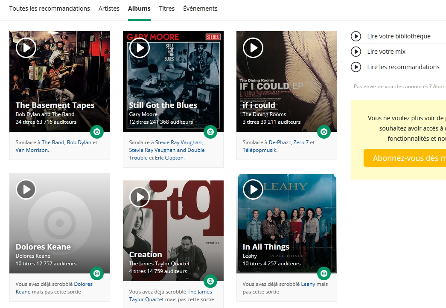Play In All Things by Leahy

pyautogui.click(x=253, y=189)
